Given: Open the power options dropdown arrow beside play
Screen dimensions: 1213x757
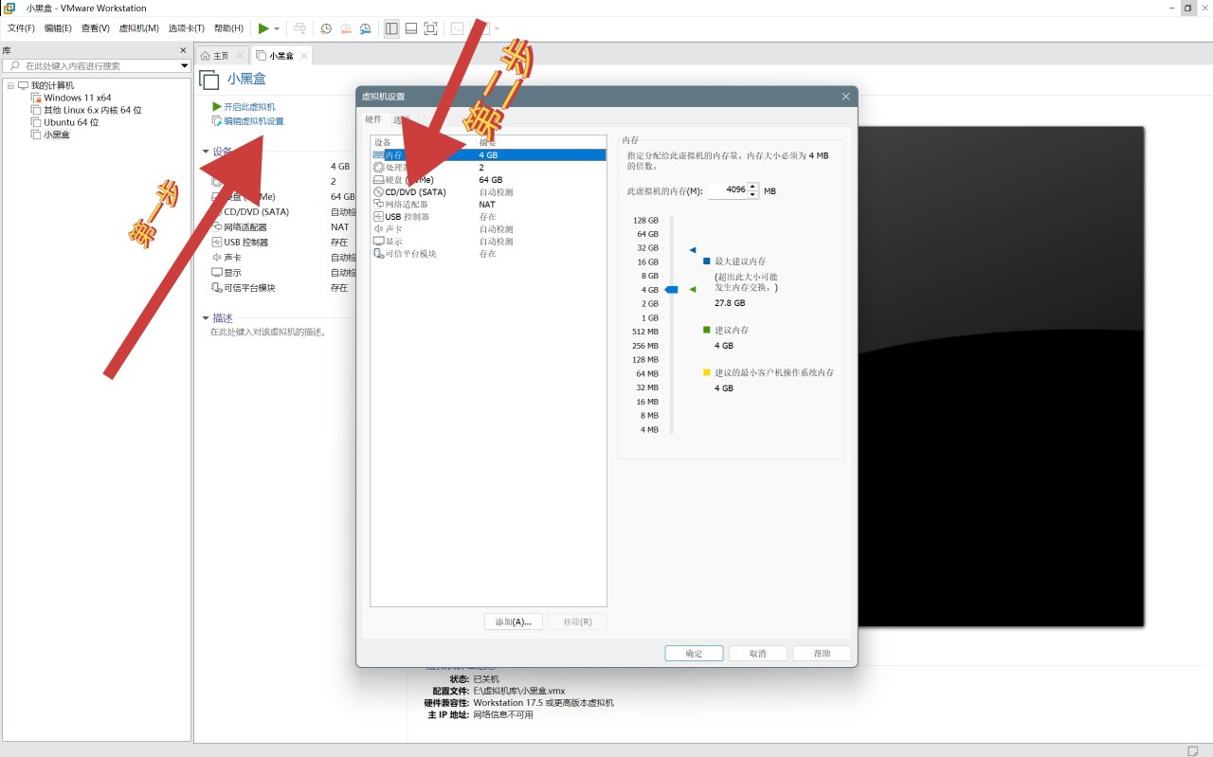Looking at the screenshot, I should click(277, 28).
